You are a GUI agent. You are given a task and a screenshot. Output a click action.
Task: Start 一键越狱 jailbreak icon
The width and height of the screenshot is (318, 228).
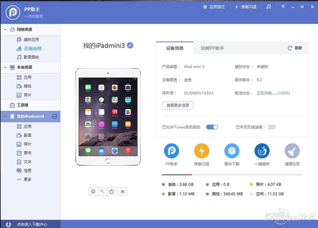[262, 151]
